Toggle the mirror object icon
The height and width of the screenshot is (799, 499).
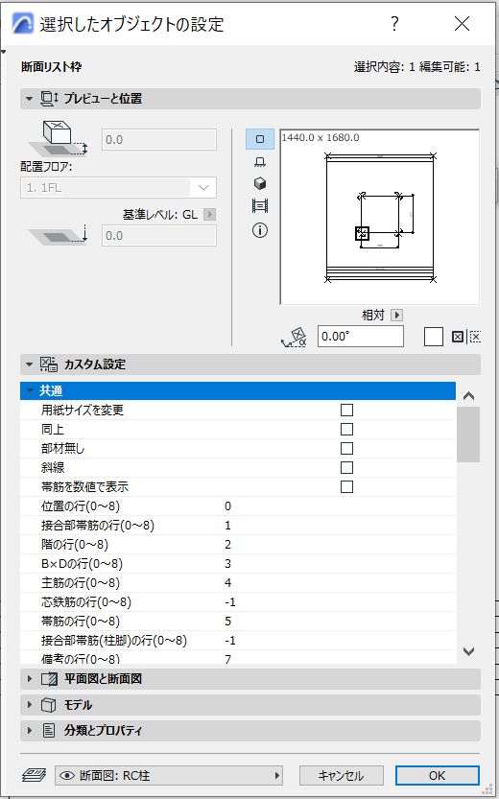[x=458, y=337]
